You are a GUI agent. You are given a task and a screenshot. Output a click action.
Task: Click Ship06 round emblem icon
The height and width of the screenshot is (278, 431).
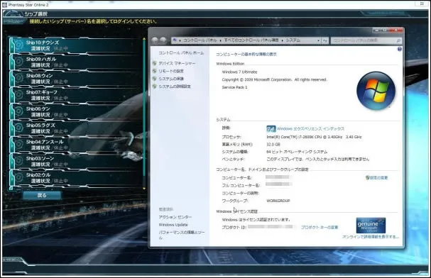[18, 111]
